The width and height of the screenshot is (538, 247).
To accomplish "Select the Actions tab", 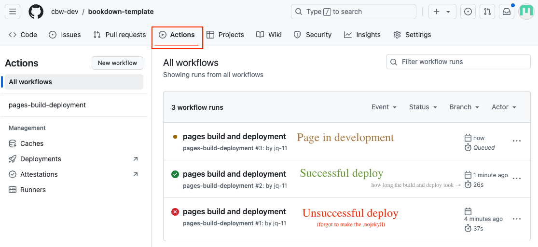I will 177,35.
